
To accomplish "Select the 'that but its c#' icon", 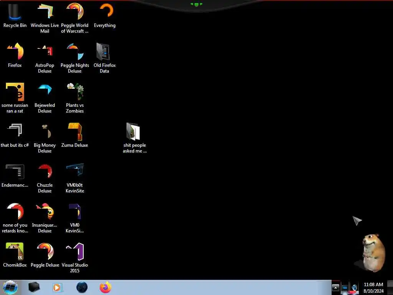I will click(15, 135).
